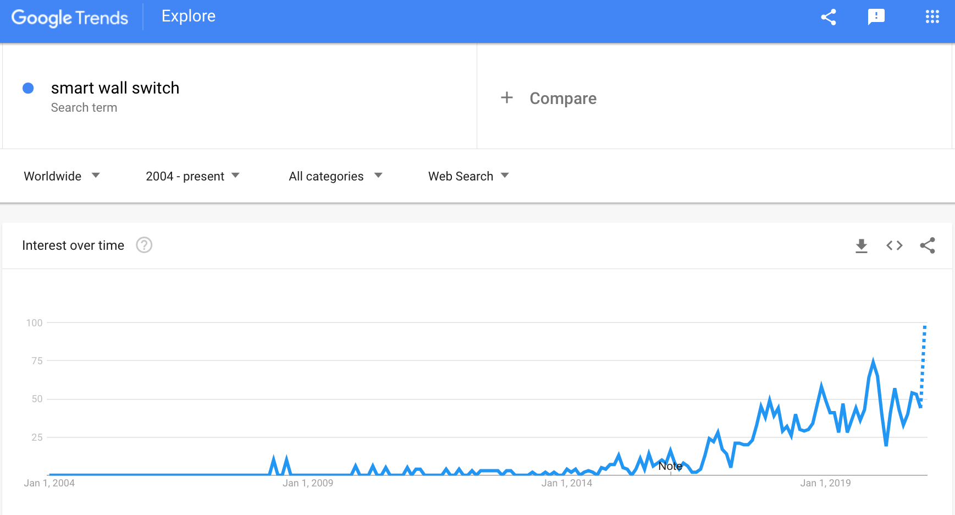Screen dimensions: 955x515
Task: Open the 2004 - present time range dropdown
Action: coord(192,176)
